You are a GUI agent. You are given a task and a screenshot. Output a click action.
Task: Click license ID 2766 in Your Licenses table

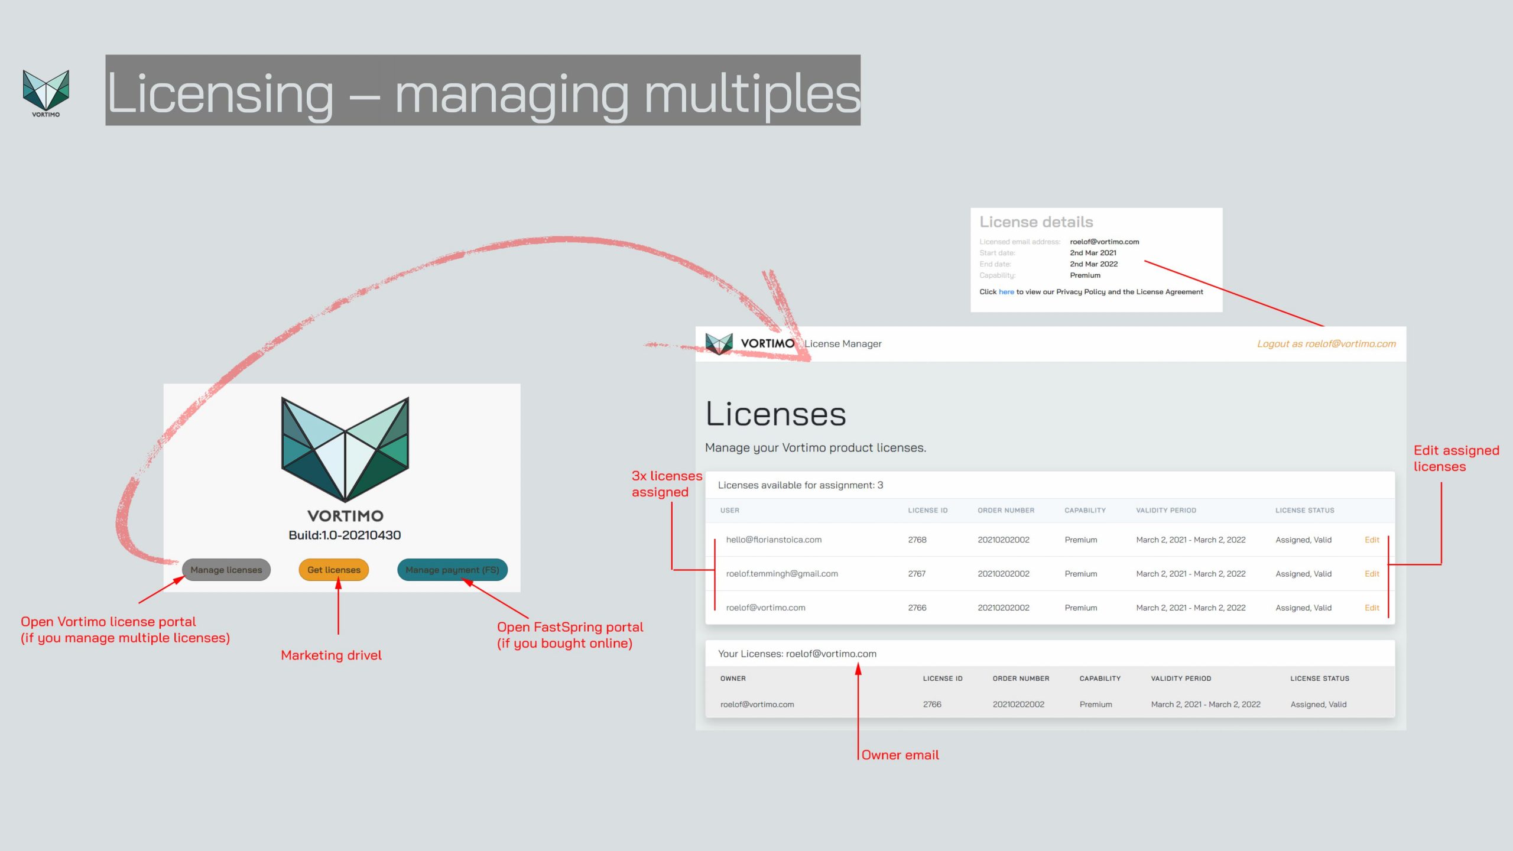pyautogui.click(x=932, y=704)
